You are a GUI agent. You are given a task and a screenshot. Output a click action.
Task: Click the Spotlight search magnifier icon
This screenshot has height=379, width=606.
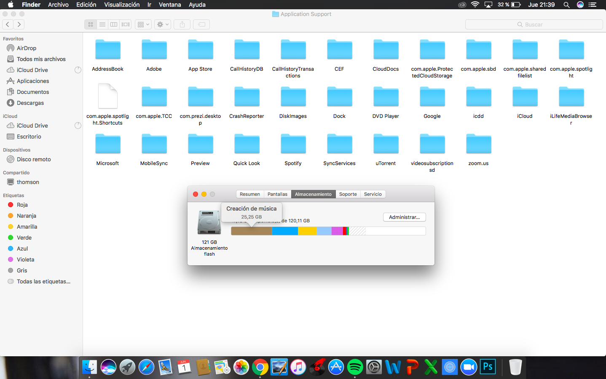566,5
